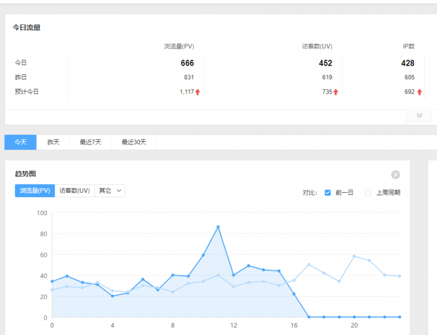Viewport: 437px width, 335px height.
Task: Click the gray circular arrow icon in 趋势图 header
Action: tap(395, 175)
